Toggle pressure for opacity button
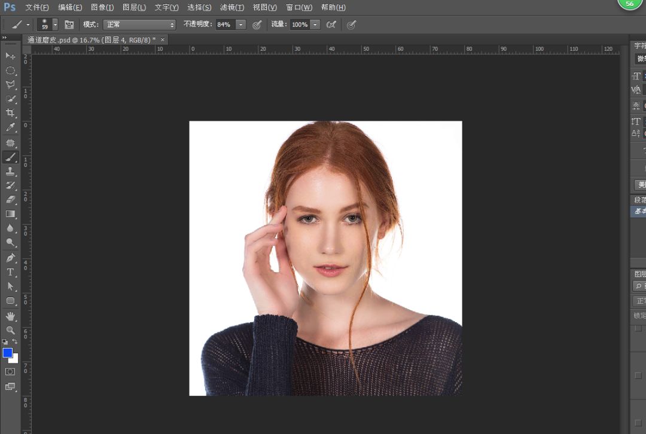This screenshot has width=646, height=434. coord(257,25)
